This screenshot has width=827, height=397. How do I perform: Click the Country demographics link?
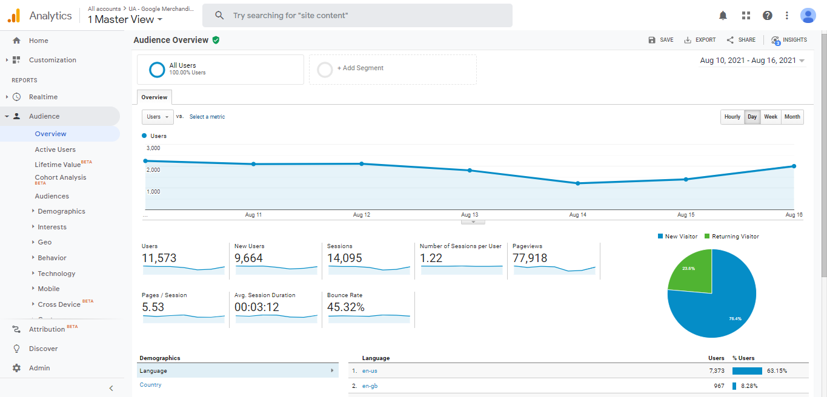(x=150, y=385)
